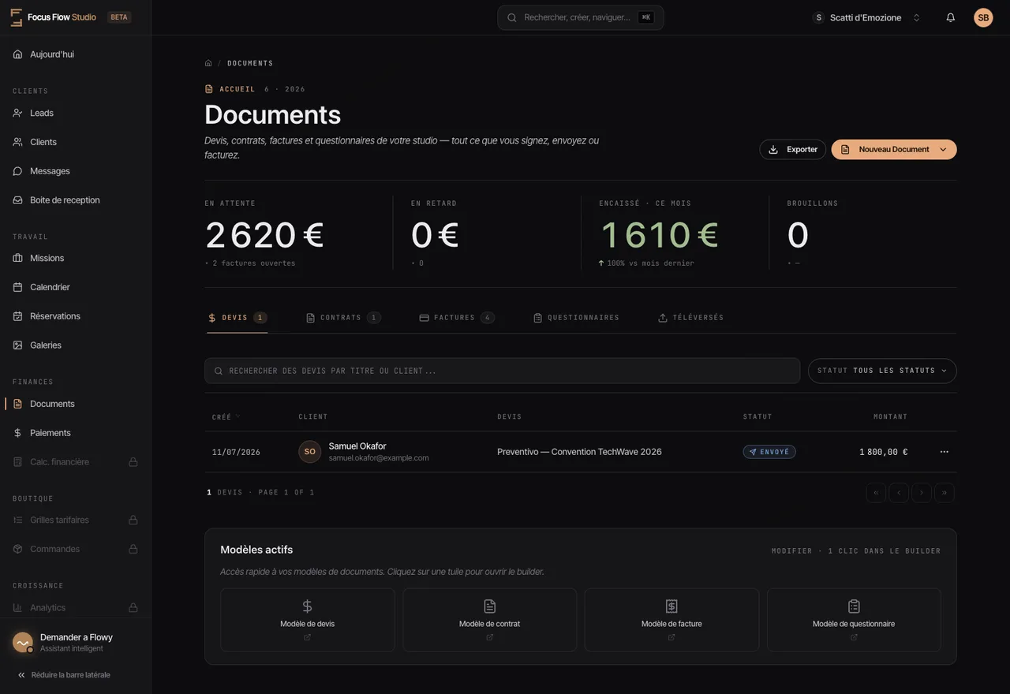Sort by the Créé column
Screen dimensions: 1010x694
pyautogui.click(x=226, y=416)
